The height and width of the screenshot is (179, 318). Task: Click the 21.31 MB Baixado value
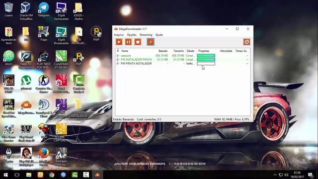[x=162, y=60]
